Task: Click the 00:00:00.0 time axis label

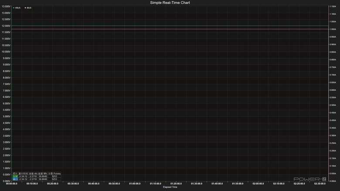Action: point(11,184)
